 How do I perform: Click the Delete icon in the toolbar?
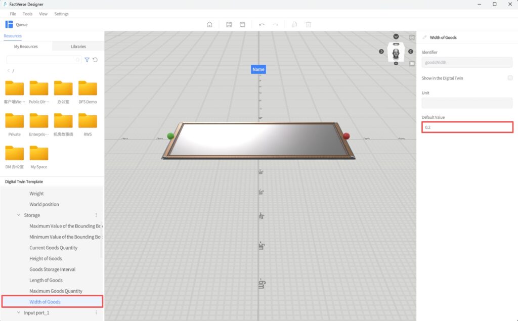coord(308,24)
